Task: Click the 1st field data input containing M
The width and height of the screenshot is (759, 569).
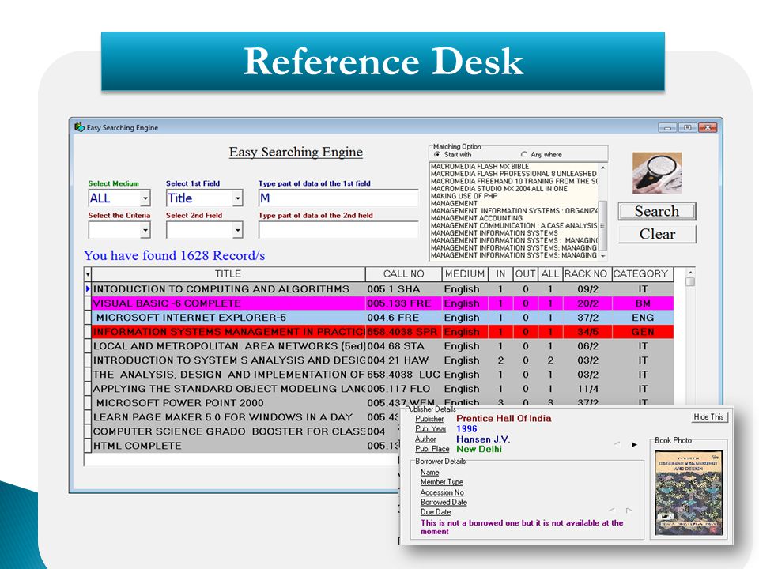Action: click(338, 198)
